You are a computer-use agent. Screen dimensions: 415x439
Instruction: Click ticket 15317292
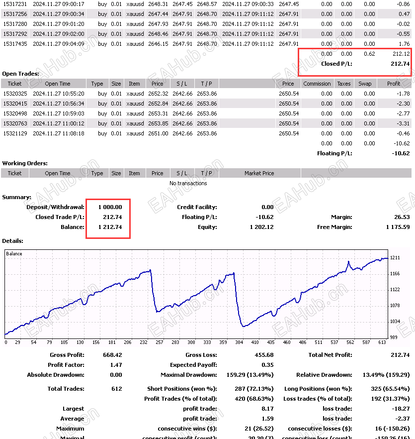pos(15,34)
